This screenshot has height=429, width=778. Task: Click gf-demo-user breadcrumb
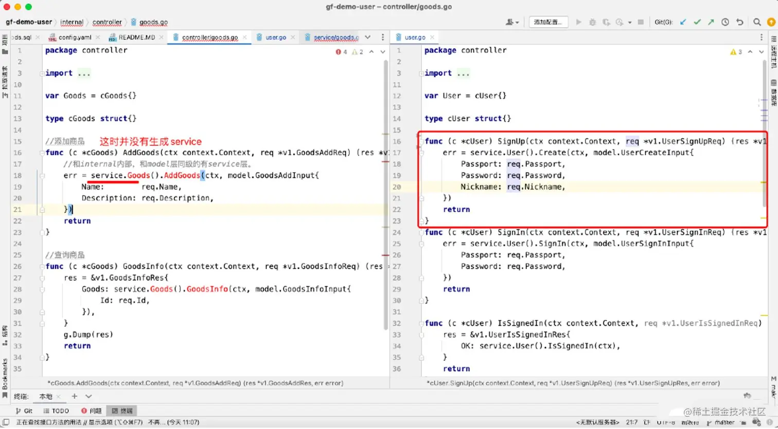tap(29, 22)
